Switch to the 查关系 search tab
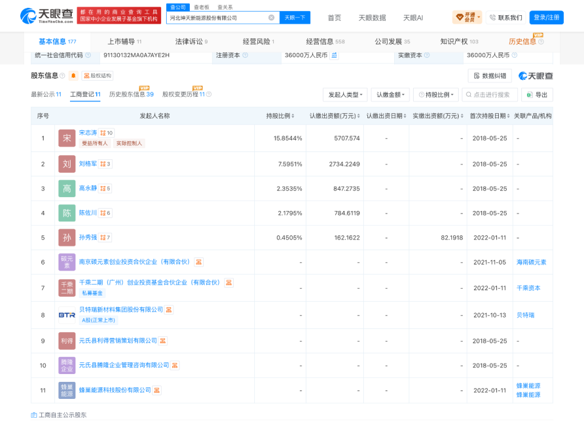Image resolution: width=584 pixels, height=433 pixels. (225, 7)
